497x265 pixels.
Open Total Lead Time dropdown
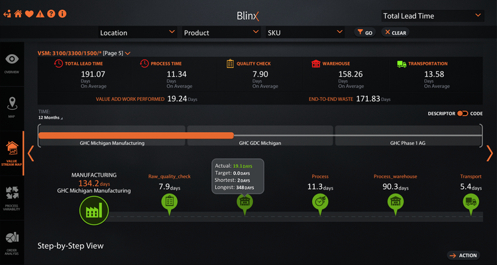(433, 16)
